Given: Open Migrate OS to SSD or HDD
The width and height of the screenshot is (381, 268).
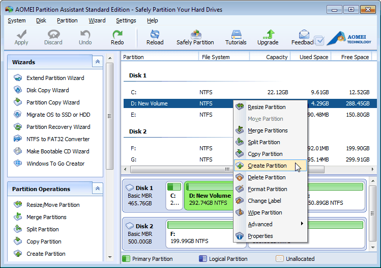Looking at the screenshot, I should (58, 115).
